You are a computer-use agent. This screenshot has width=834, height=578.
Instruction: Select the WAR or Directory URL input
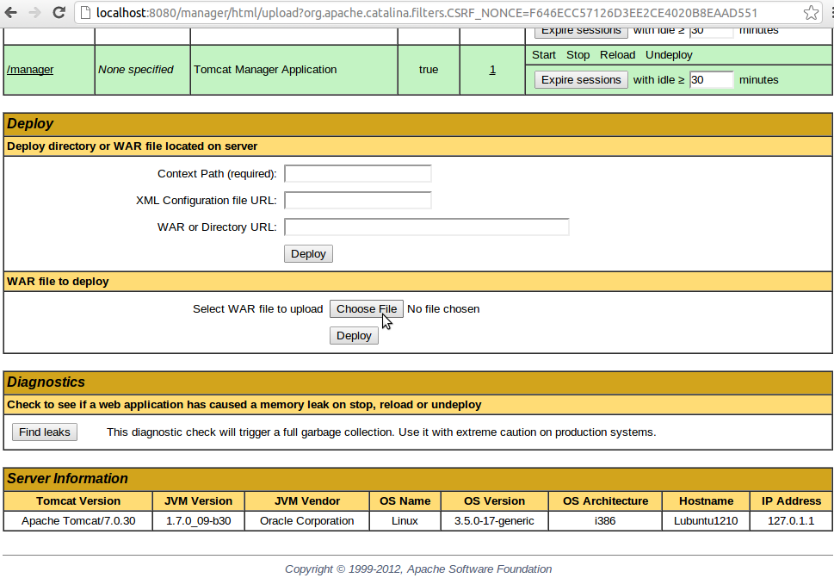click(426, 227)
